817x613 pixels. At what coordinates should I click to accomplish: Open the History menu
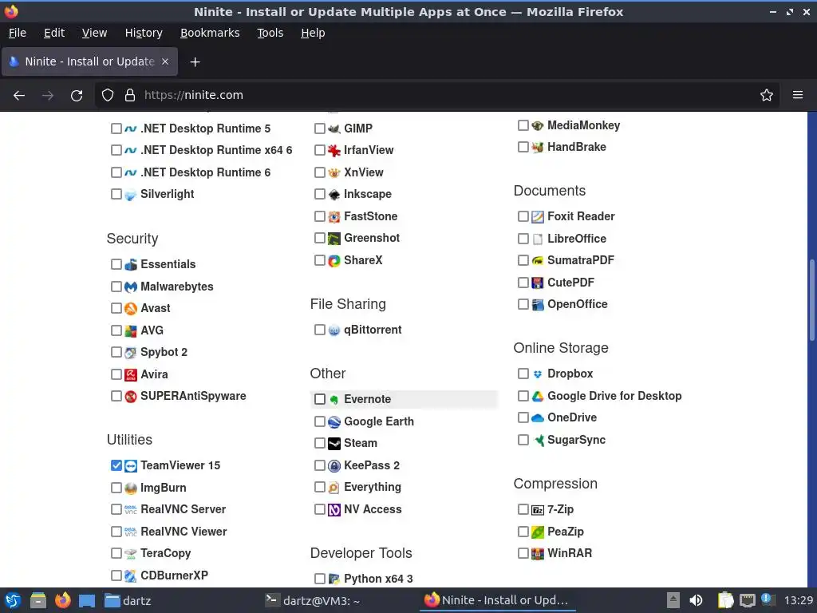[144, 33]
